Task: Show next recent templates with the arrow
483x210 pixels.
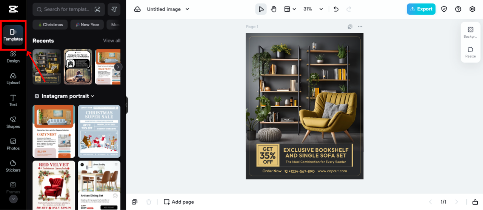Action: point(118,67)
